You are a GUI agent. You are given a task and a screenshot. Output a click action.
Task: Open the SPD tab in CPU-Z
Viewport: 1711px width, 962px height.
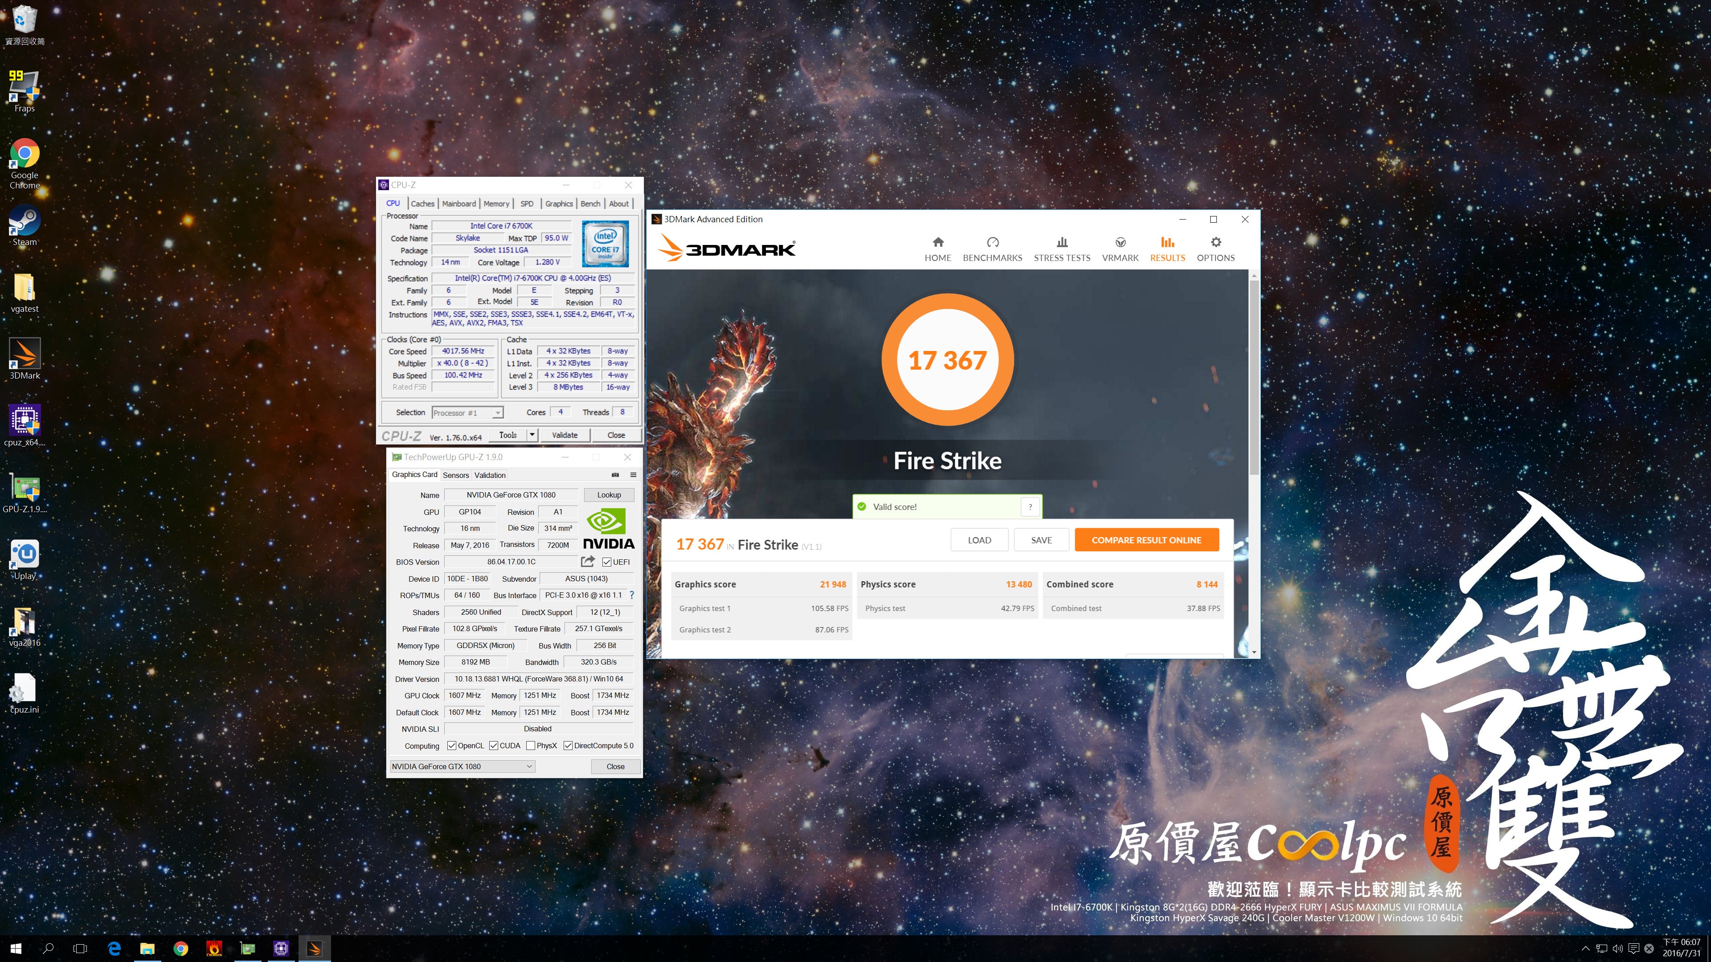pyautogui.click(x=527, y=204)
